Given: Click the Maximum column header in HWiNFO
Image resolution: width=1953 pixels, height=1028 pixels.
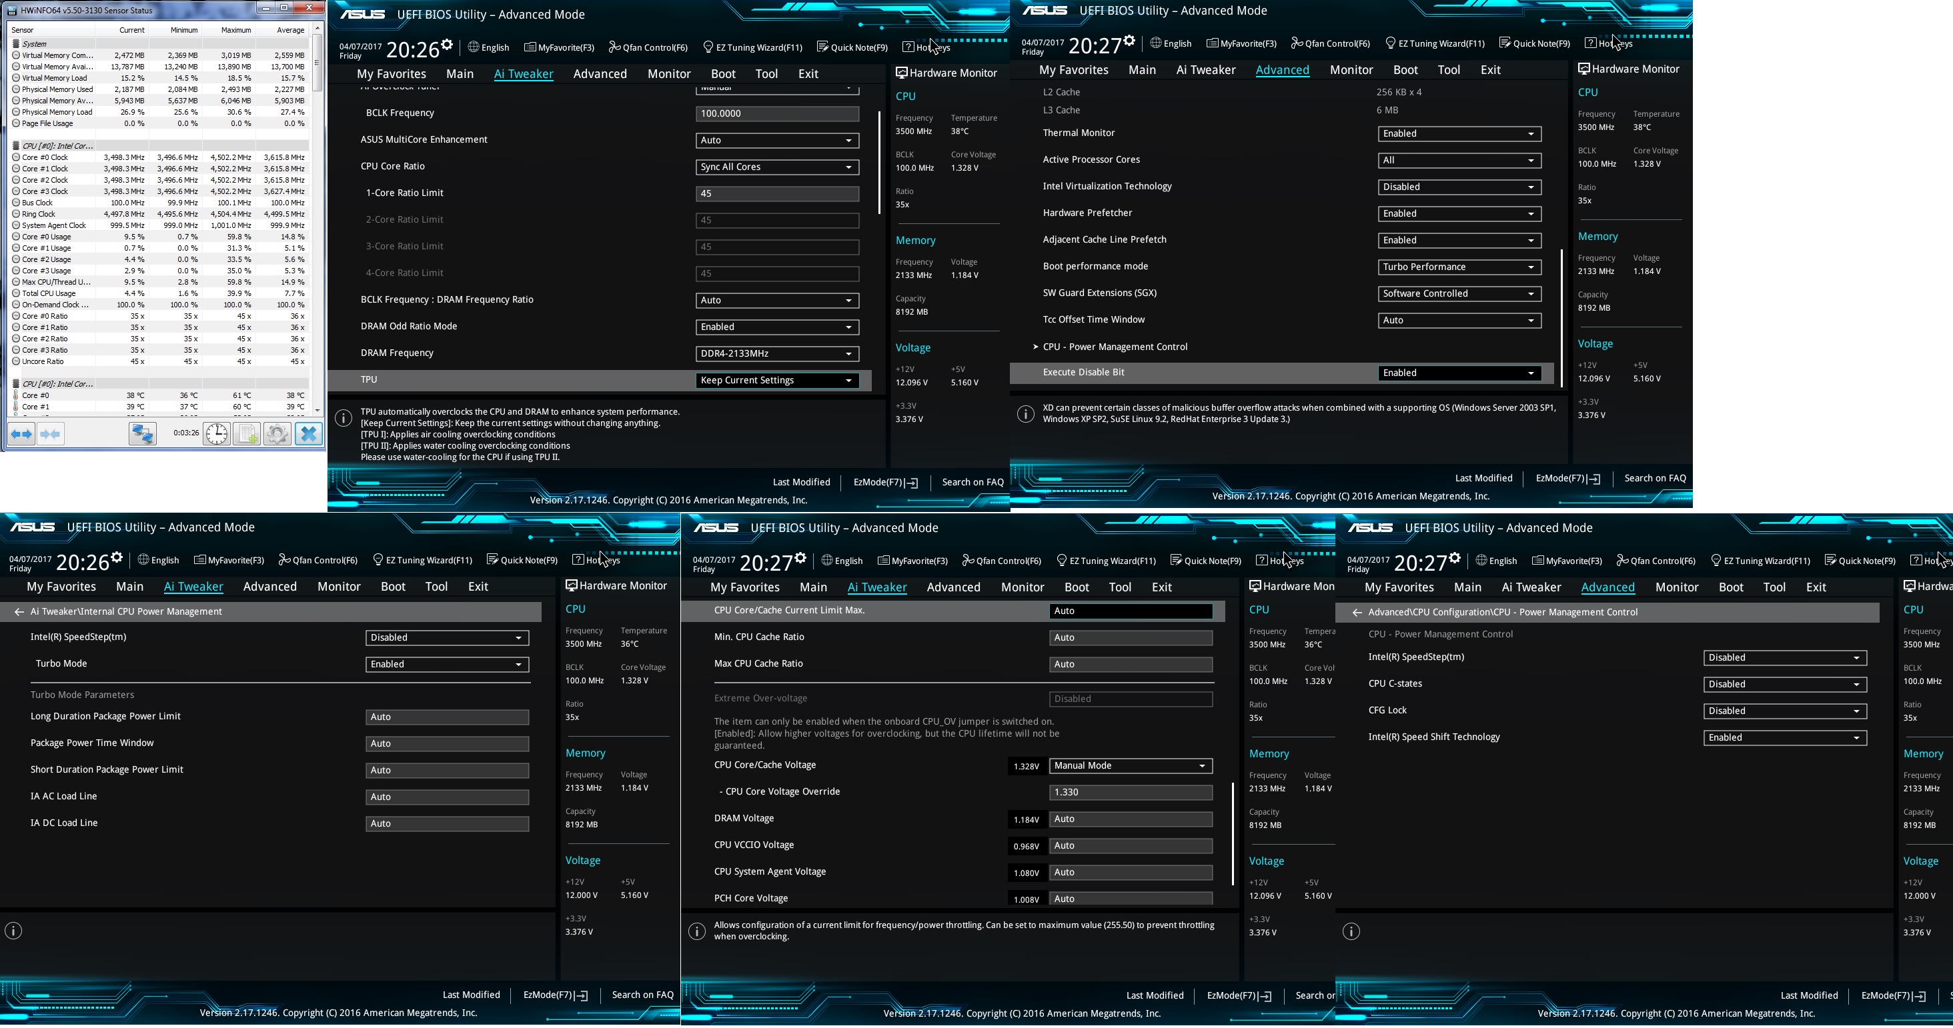Looking at the screenshot, I should click(235, 30).
